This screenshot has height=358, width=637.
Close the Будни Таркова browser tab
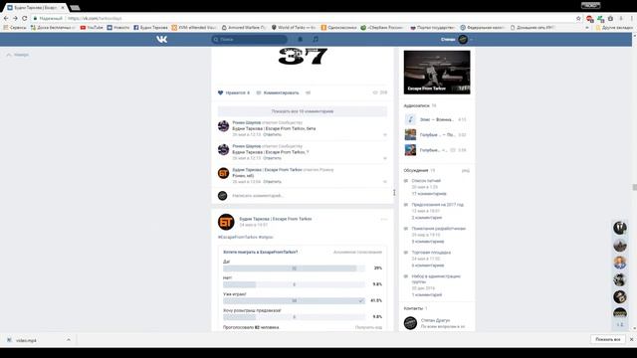click(63, 7)
